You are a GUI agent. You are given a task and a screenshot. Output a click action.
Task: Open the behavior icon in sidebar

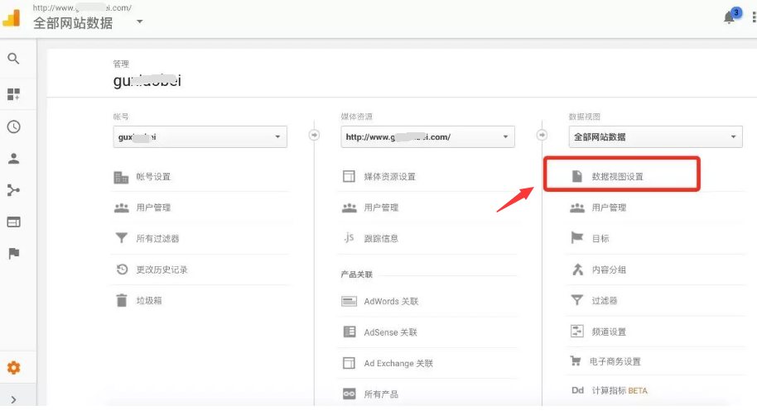tap(13, 222)
